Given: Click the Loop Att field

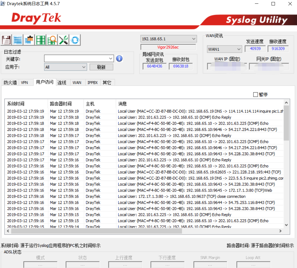Looking at the screenshot, I should pos(253,265).
